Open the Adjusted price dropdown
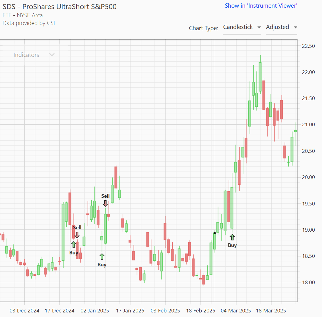The image size is (322, 317). [x=281, y=27]
